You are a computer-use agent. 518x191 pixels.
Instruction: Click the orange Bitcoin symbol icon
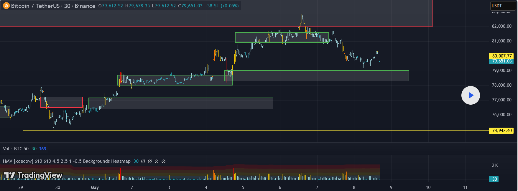tap(6, 6)
